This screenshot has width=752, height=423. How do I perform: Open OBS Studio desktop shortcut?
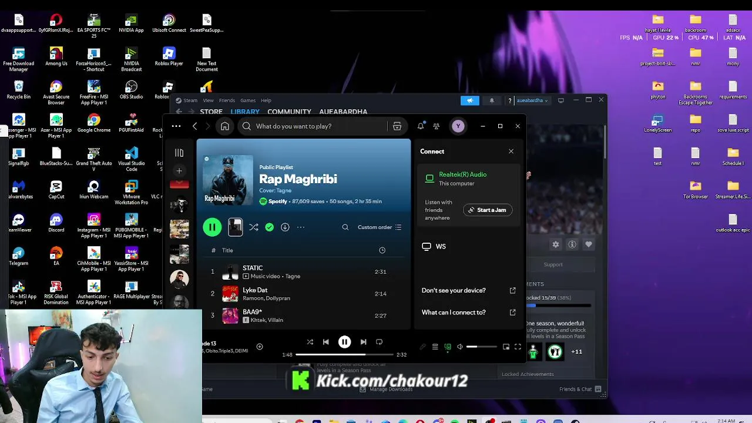pyautogui.click(x=132, y=90)
